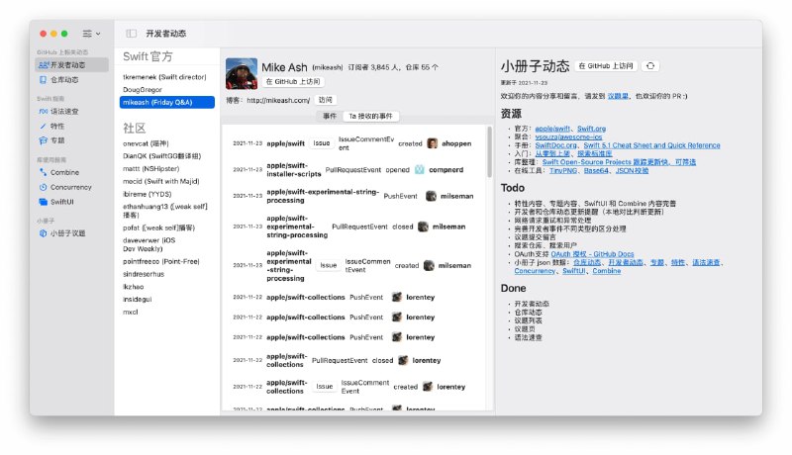The width and height of the screenshot is (792, 455).
Task: Click the event list vertical scrollbar
Action: click(x=489, y=152)
